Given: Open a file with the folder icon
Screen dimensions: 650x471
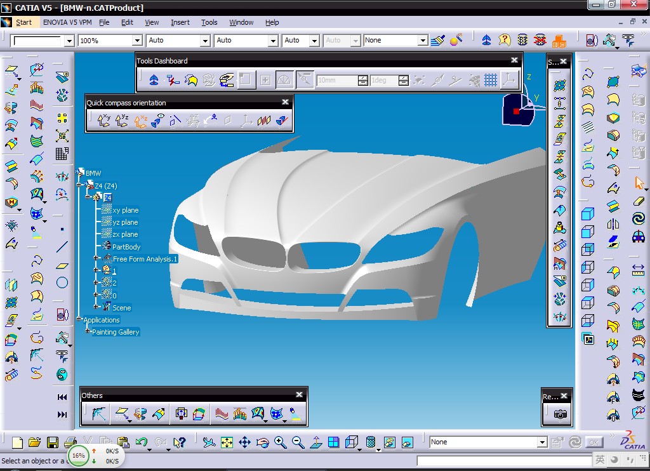Looking at the screenshot, I should click(x=35, y=442).
